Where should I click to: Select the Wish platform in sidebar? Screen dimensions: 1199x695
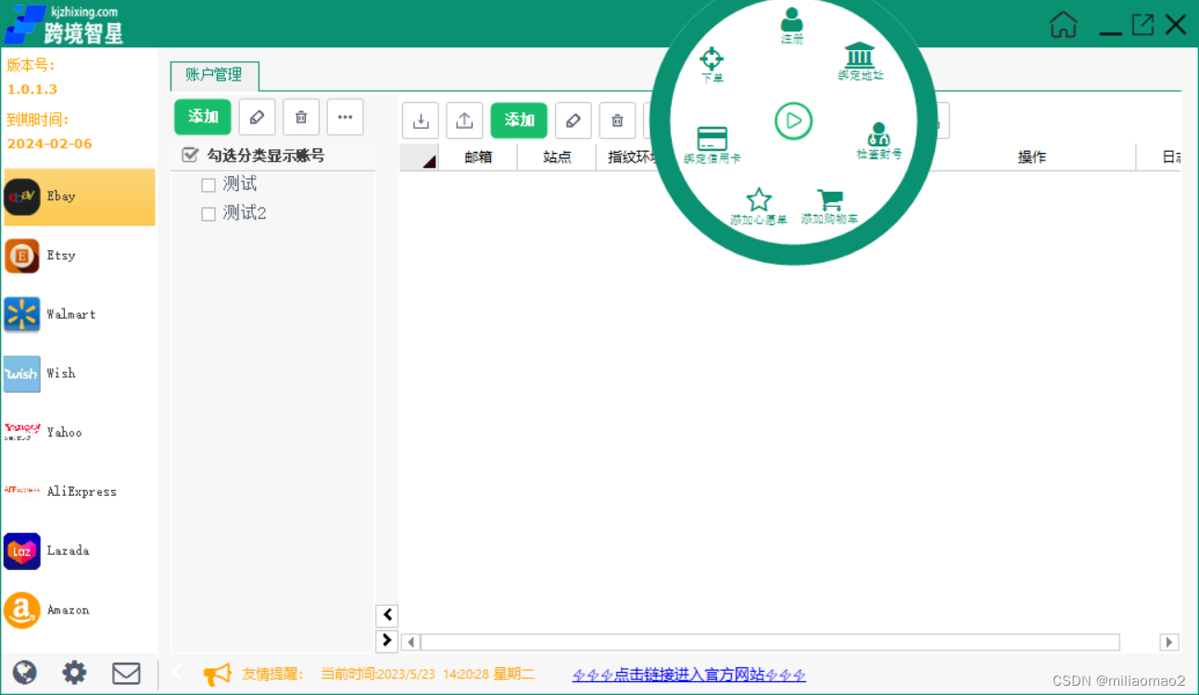pyautogui.click(x=79, y=373)
